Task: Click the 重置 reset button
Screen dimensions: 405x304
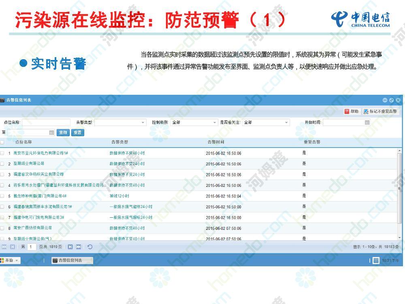Action: [x=77, y=133]
